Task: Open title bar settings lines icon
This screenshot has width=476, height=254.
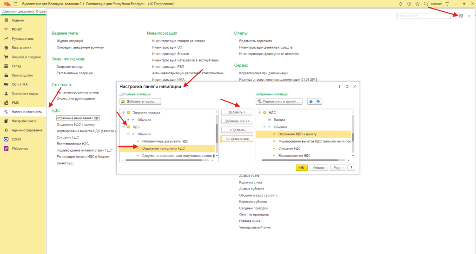Action: (x=447, y=4)
